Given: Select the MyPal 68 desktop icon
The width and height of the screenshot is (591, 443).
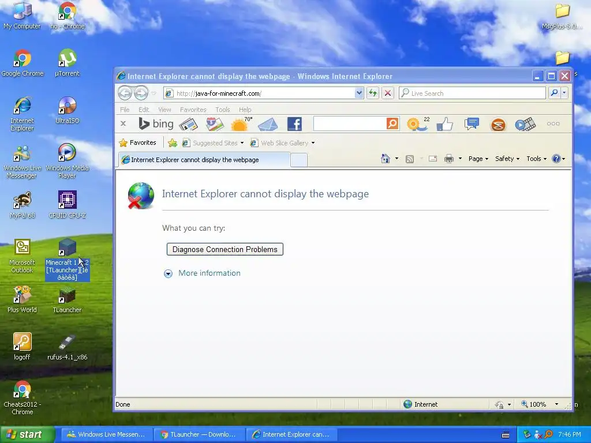Looking at the screenshot, I should click(x=23, y=205).
